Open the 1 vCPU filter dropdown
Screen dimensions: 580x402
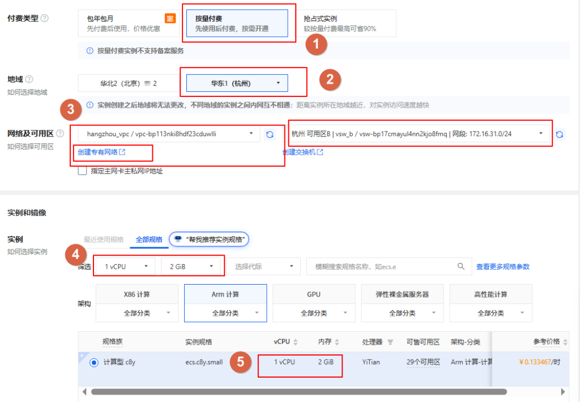coord(125,266)
